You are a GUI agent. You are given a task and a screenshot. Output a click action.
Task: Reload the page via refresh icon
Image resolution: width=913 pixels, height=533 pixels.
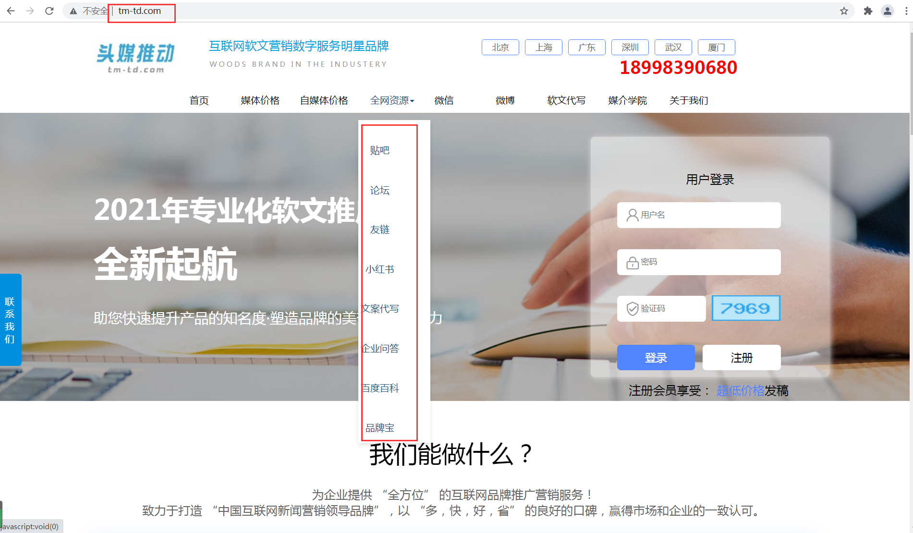49,11
